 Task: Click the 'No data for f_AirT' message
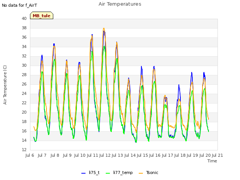(x=19, y=5)
